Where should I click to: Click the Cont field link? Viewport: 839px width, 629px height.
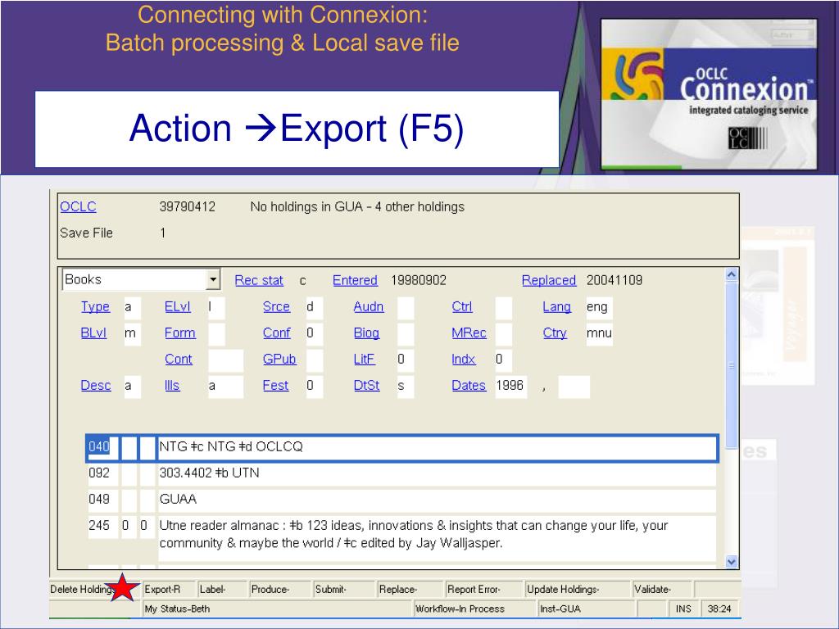point(178,359)
